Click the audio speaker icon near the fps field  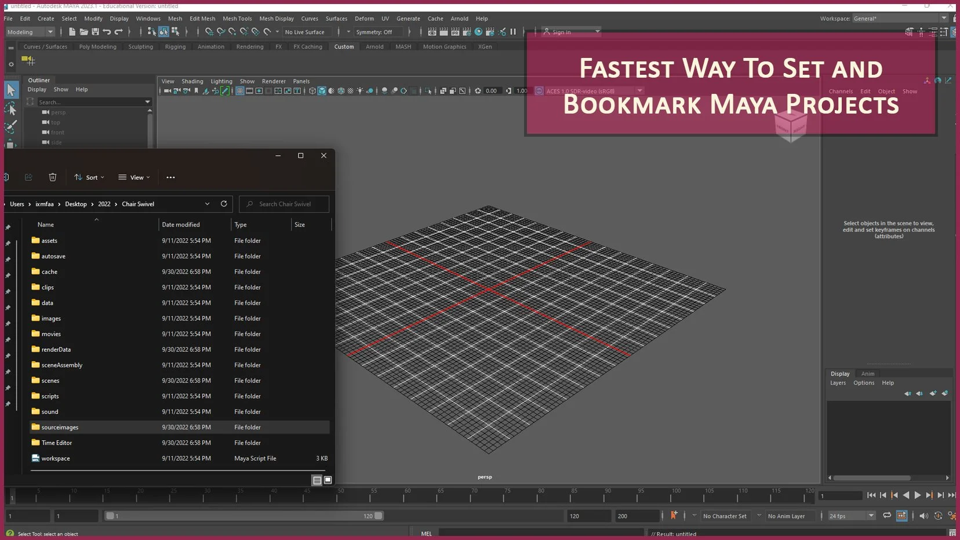[923, 516]
